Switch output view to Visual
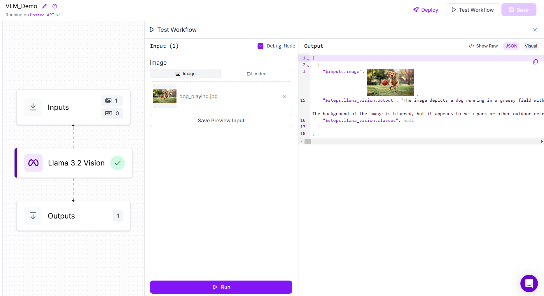 pos(531,46)
